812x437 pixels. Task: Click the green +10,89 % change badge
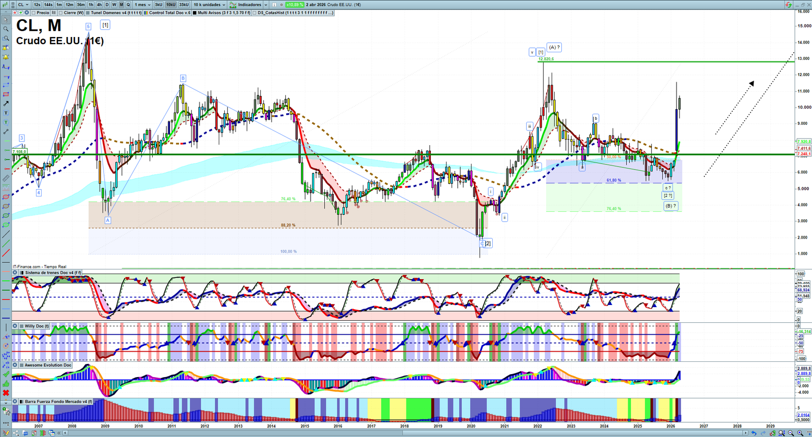(x=295, y=5)
